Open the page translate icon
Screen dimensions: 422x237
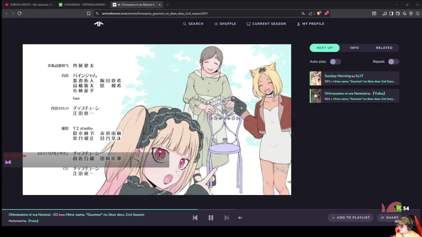[x=303, y=13]
